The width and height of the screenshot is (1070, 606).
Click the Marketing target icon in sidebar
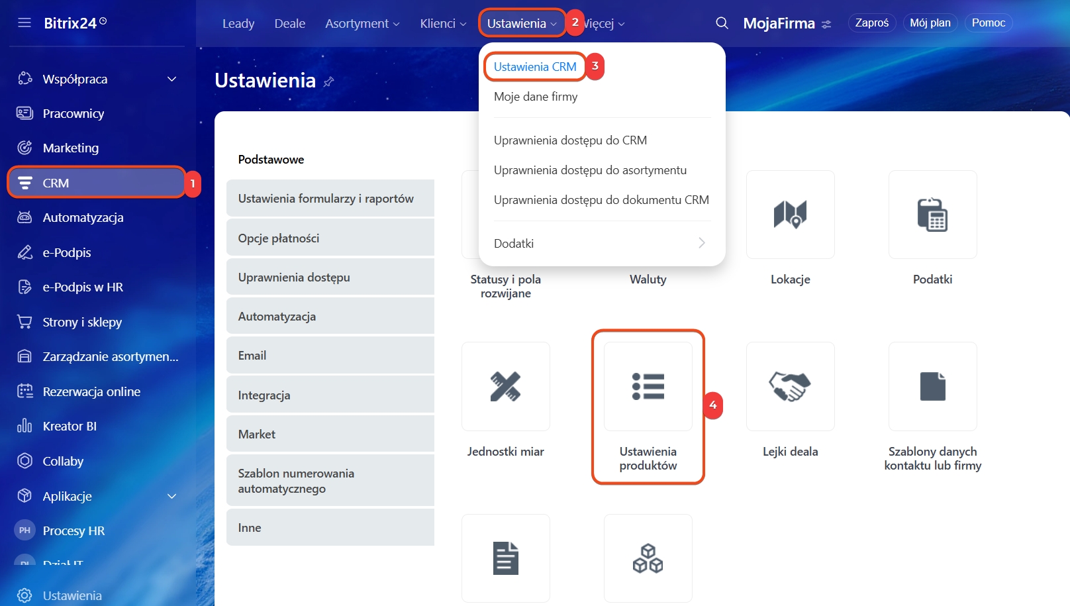[x=25, y=148]
